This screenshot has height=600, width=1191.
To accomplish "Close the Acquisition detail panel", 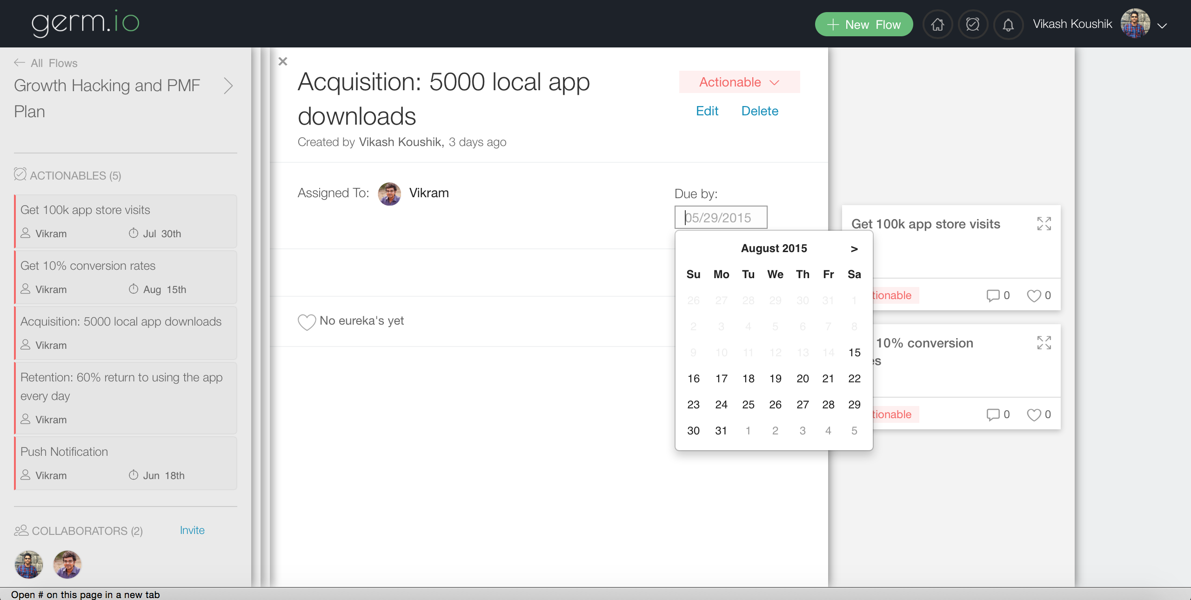I will click(x=282, y=61).
